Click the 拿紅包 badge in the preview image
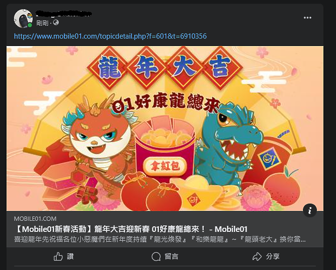Viewport: 336px width, 270px height. click(x=165, y=166)
